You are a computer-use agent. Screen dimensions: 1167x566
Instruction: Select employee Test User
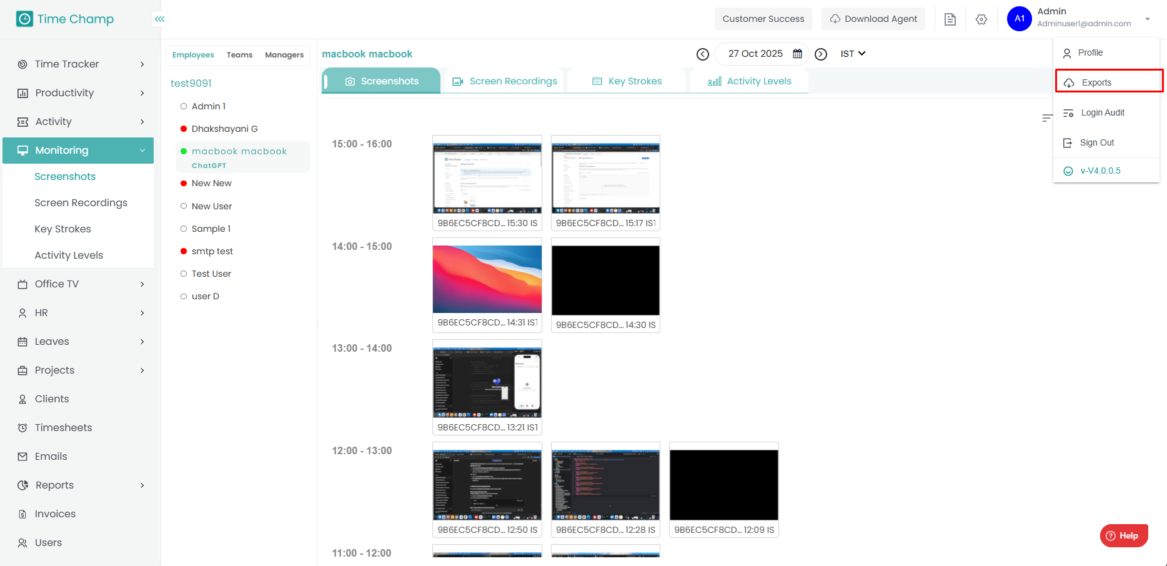(211, 274)
